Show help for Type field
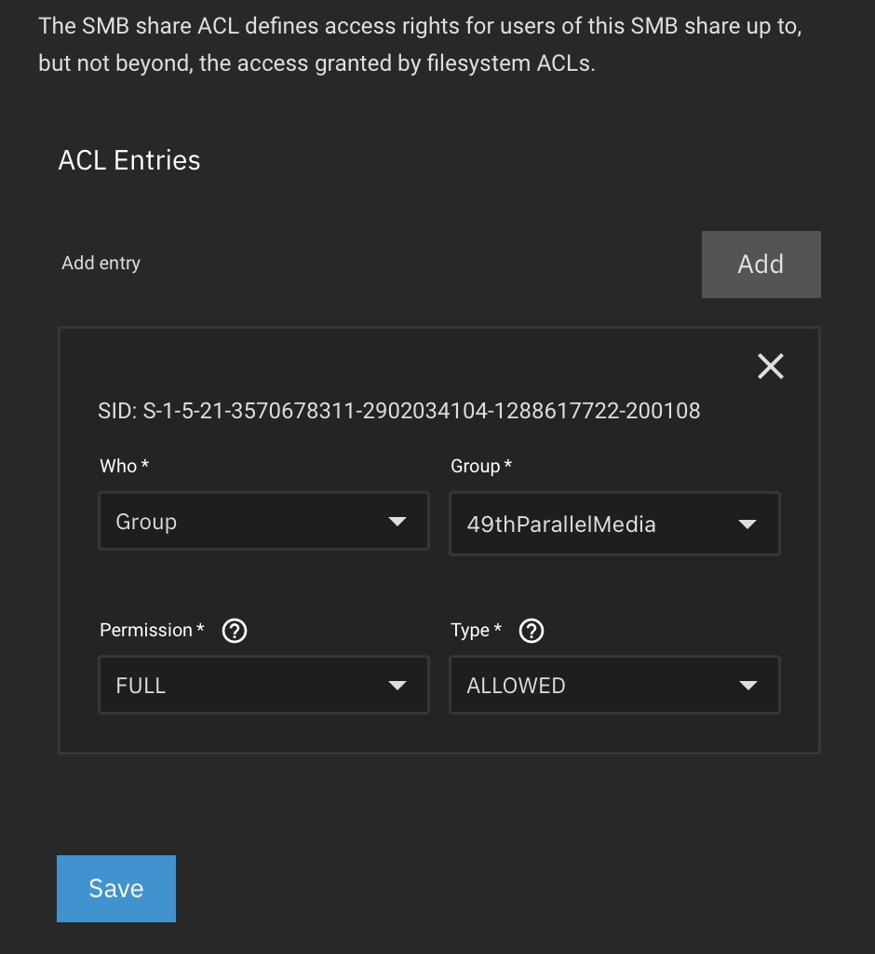The image size is (875, 954). [x=532, y=631]
